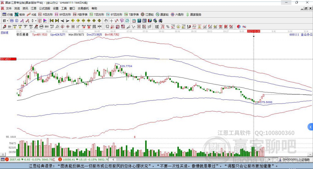Click the gold 金 circle icon
Viewport: 313px width, 169px height.
pyautogui.click(x=178, y=27)
